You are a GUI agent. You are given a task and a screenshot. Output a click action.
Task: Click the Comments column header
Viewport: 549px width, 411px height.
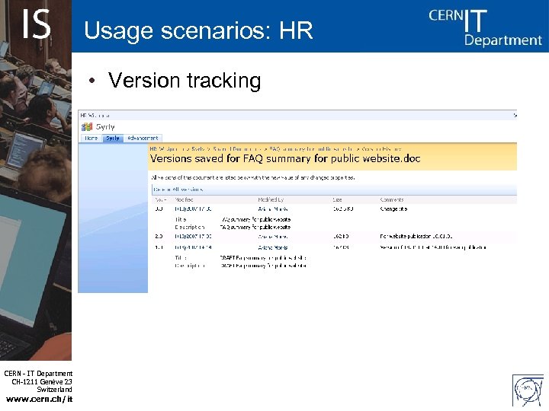click(392, 199)
